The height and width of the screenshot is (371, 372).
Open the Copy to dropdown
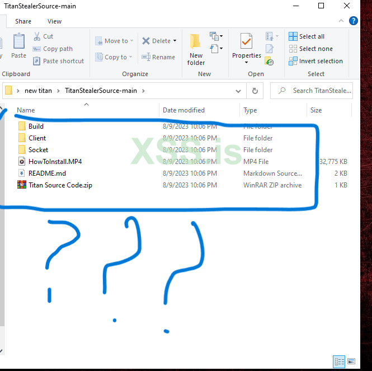pos(114,57)
